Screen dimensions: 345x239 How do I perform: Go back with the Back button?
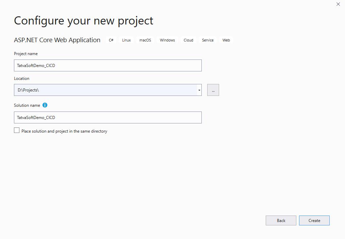(281, 221)
